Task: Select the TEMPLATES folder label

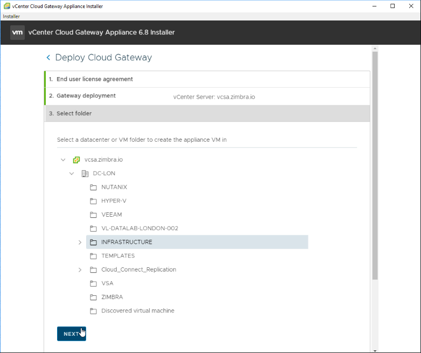Action: point(118,255)
